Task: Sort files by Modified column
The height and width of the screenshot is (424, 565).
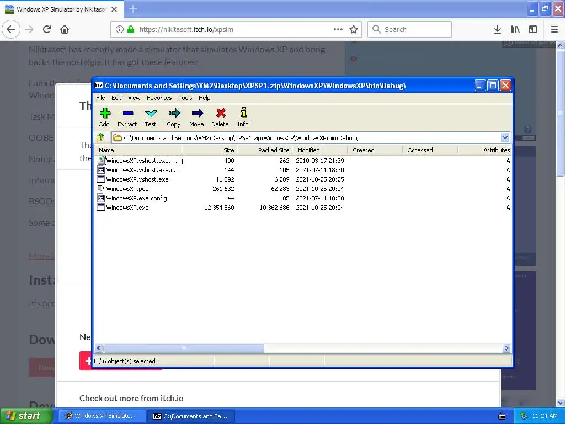Action: click(319, 150)
